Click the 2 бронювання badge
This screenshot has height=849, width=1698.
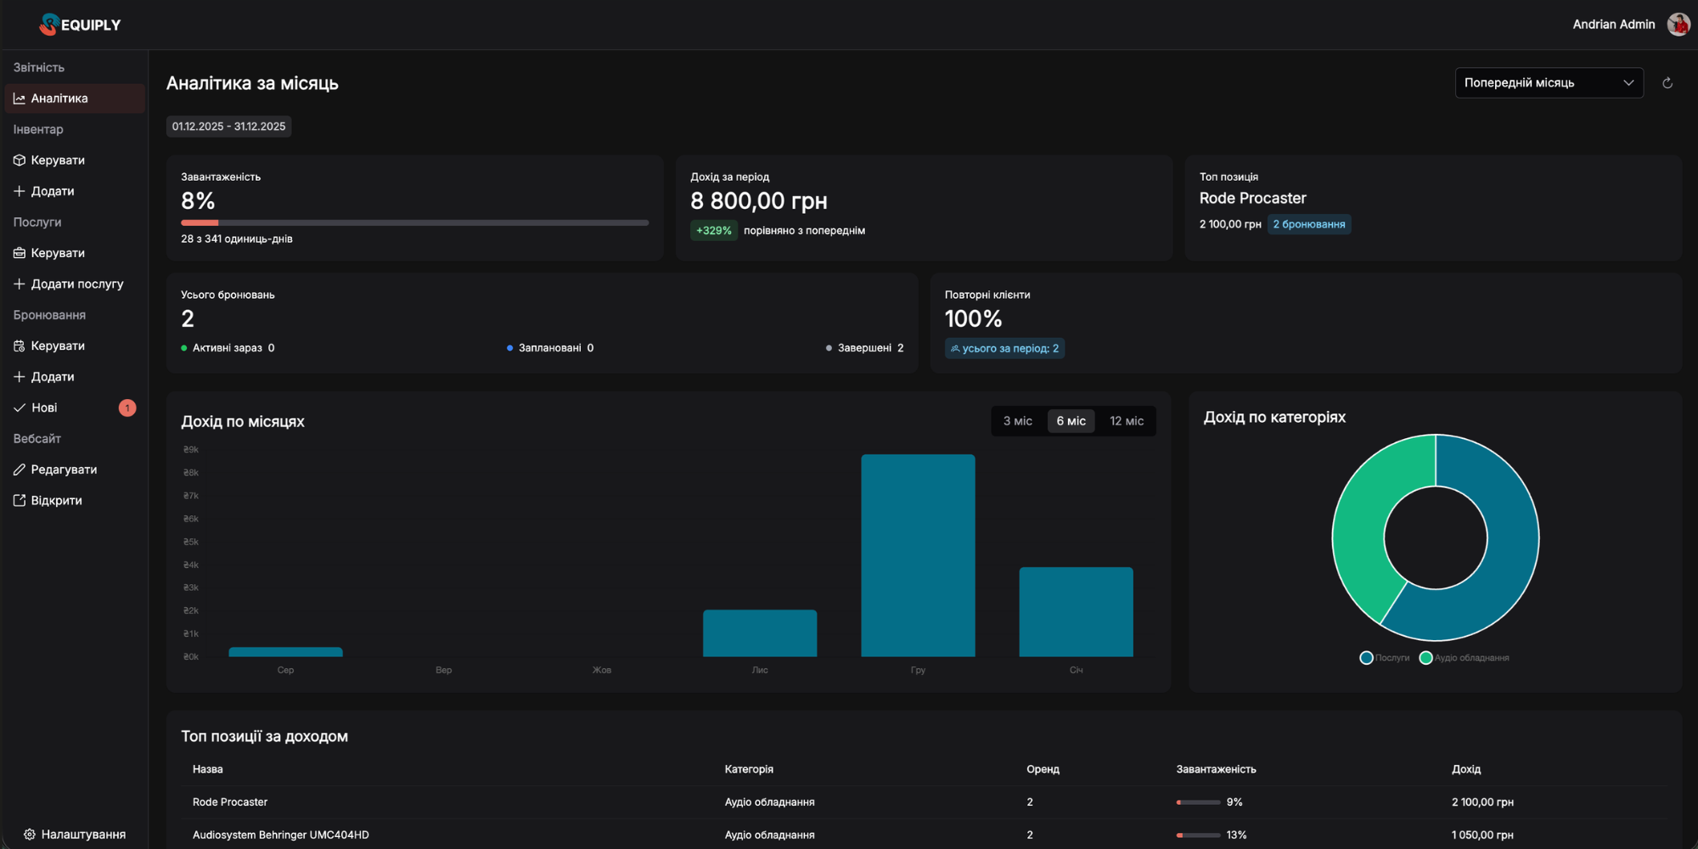coord(1309,224)
